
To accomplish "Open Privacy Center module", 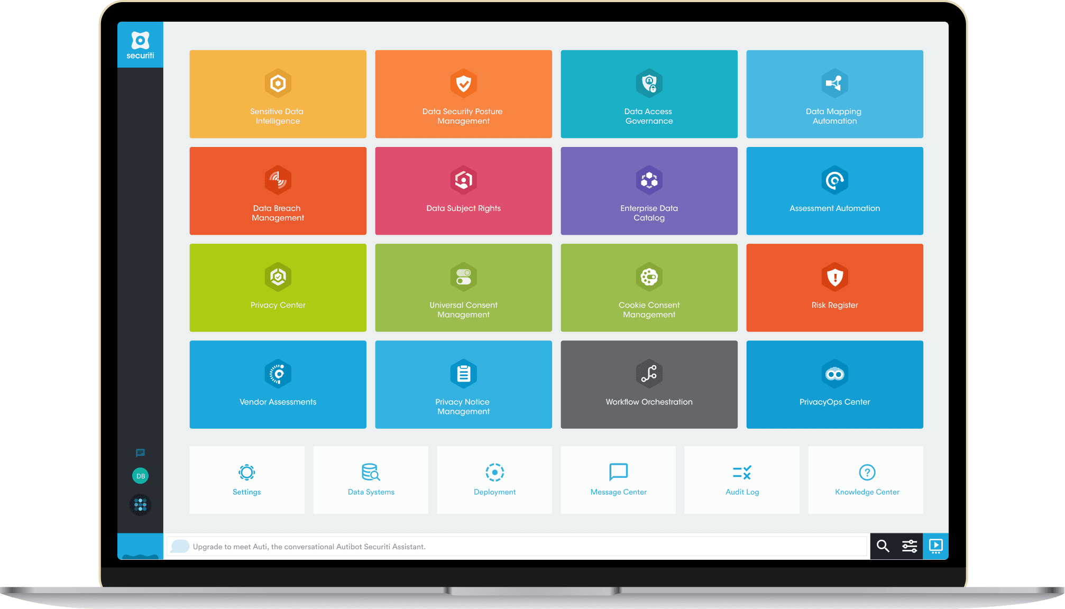I will 279,289.
